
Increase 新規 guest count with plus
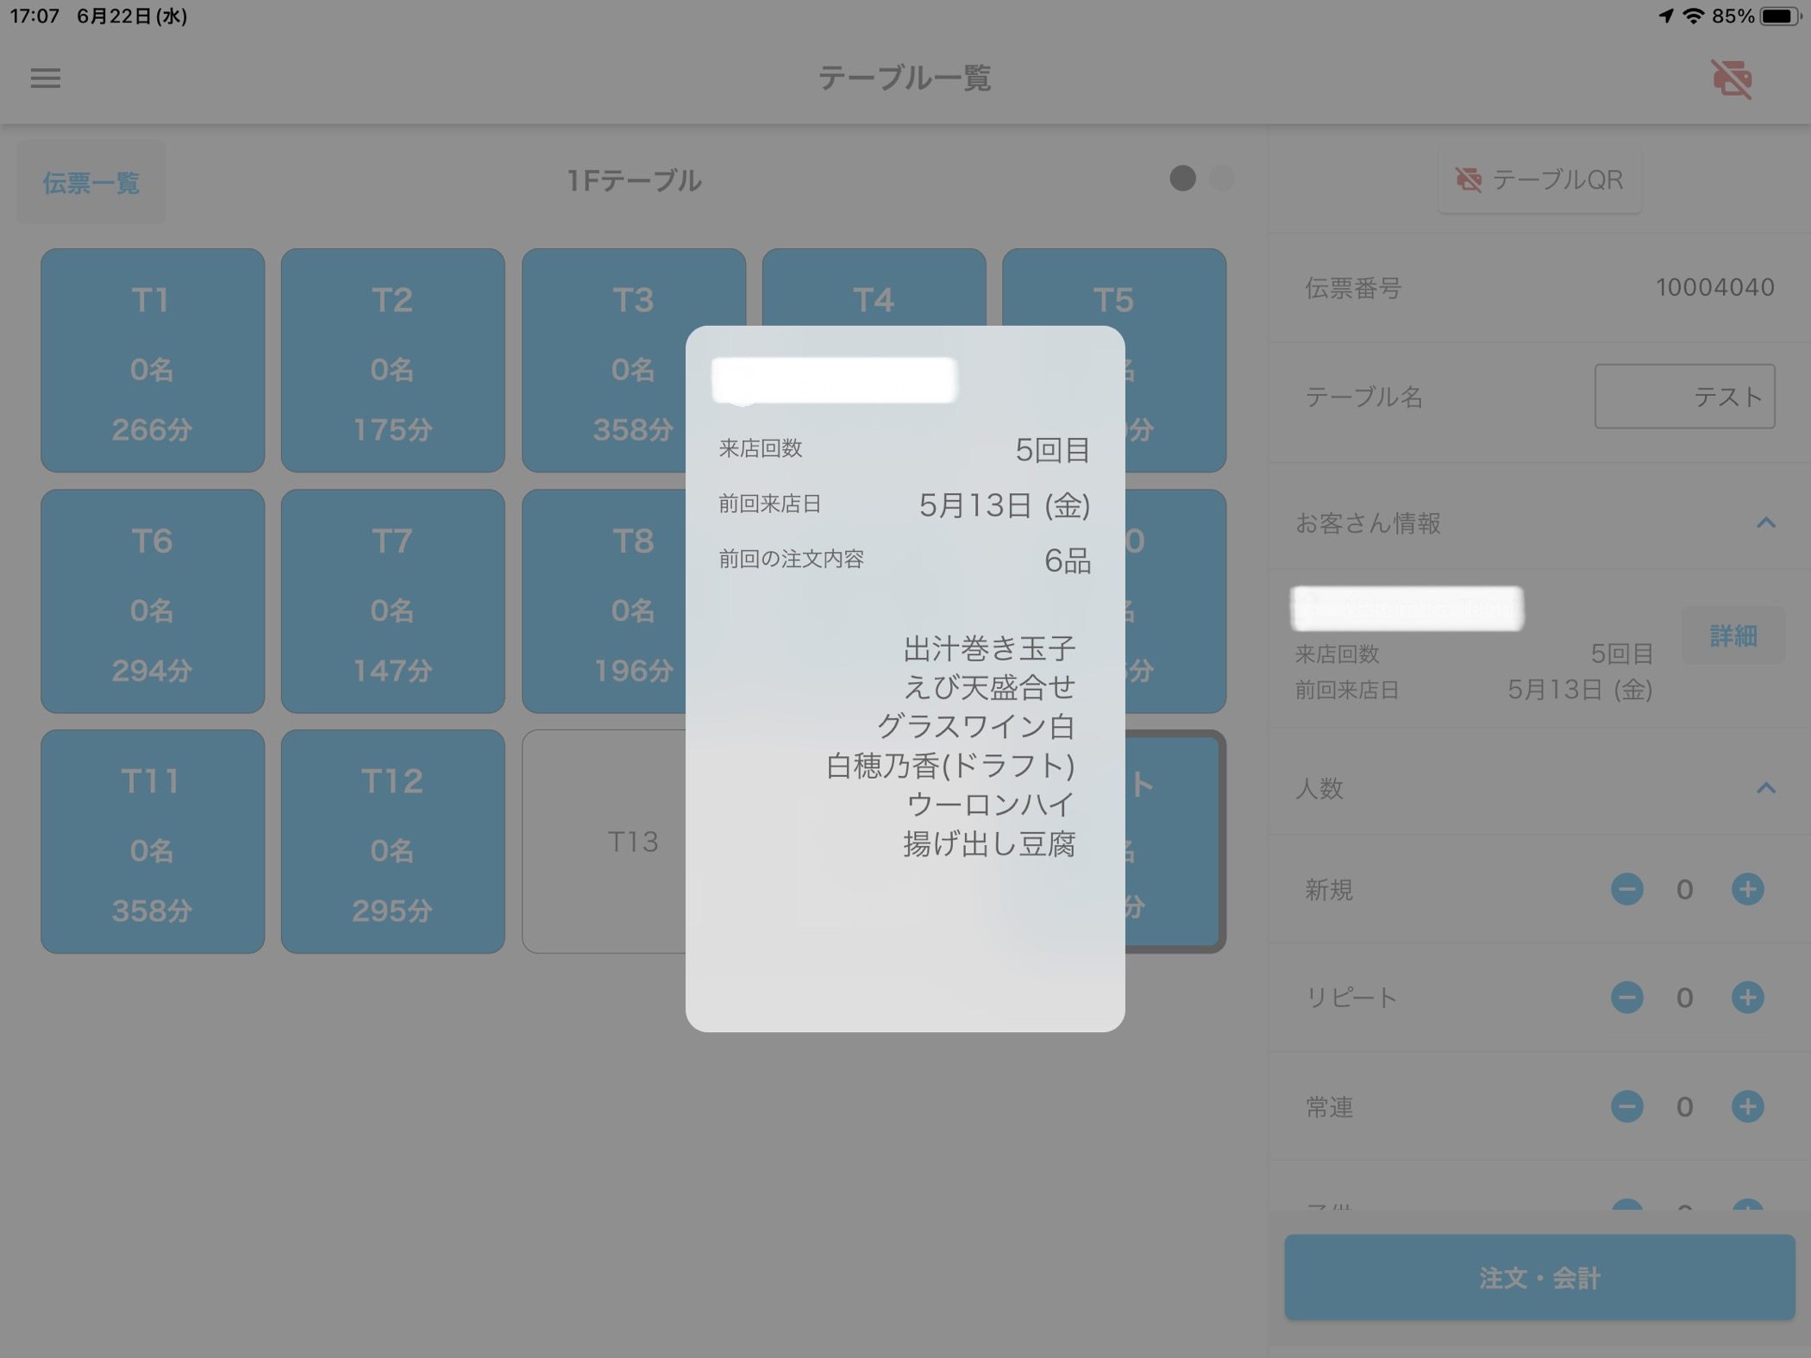coord(1747,889)
